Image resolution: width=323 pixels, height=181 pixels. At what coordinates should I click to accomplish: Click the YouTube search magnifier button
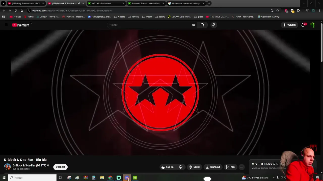click(202, 25)
